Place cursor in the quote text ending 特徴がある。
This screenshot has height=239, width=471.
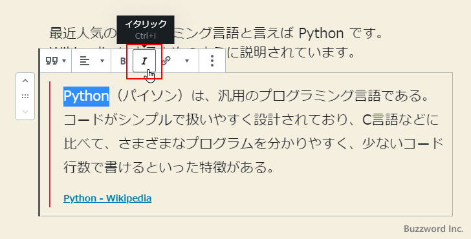click(169, 167)
